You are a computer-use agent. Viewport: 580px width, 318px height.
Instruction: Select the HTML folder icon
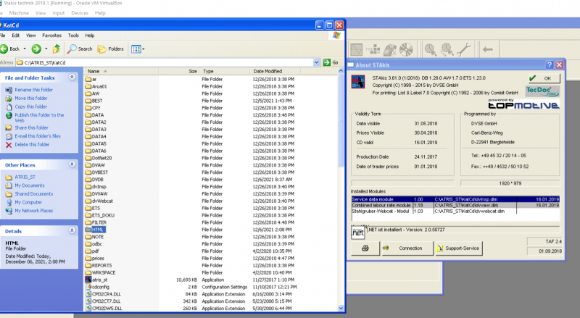point(88,230)
